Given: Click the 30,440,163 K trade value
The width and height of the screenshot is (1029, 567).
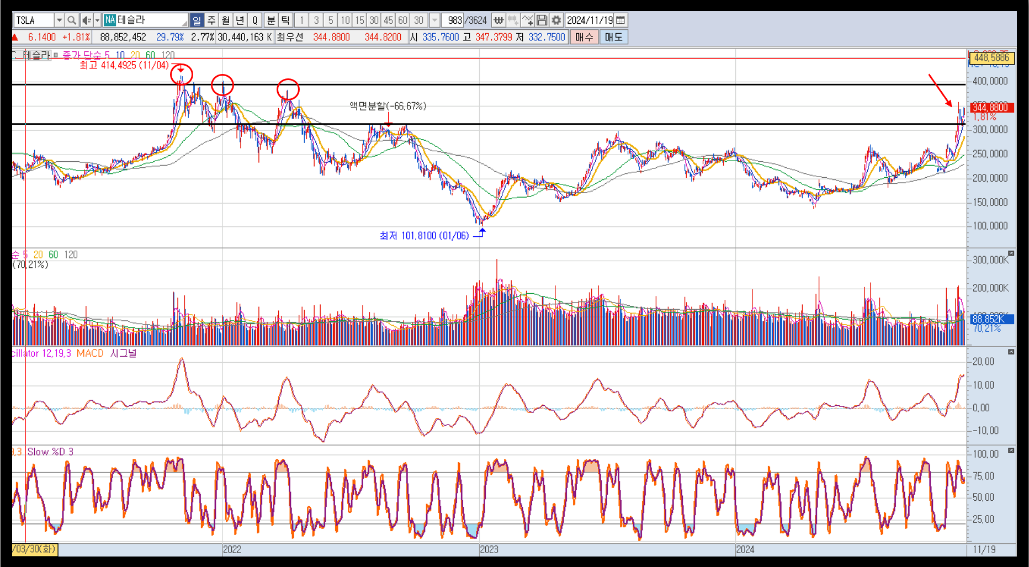Looking at the screenshot, I should tap(245, 37).
